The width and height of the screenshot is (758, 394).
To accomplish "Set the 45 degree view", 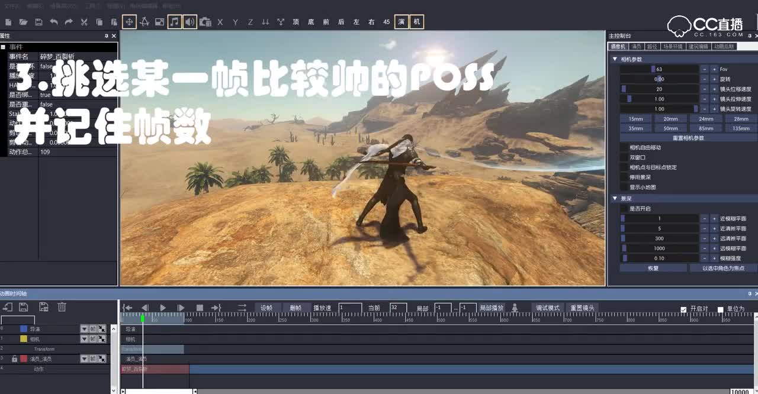I will click(387, 22).
